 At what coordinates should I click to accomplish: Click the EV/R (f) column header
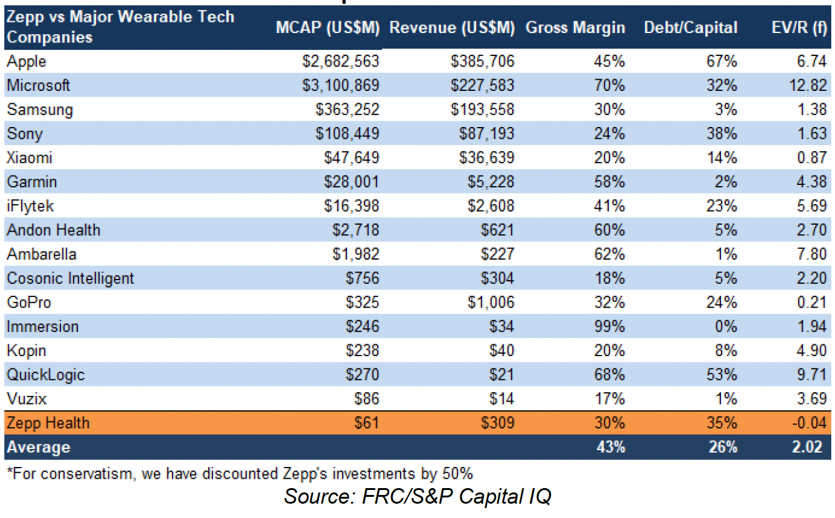[799, 27]
